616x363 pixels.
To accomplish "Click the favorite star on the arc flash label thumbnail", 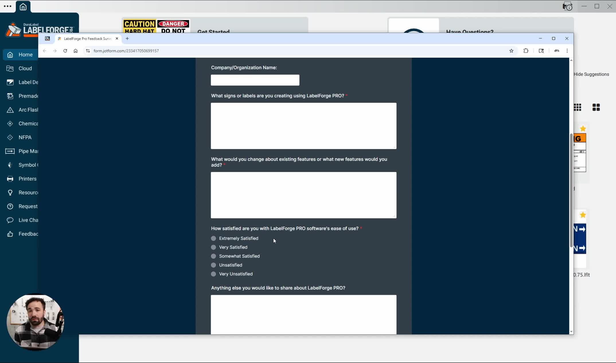I will pyautogui.click(x=583, y=129).
